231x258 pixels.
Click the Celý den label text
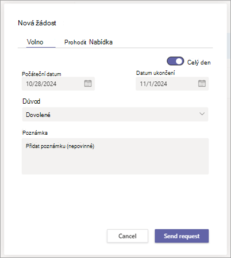pyautogui.click(x=199, y=62)
